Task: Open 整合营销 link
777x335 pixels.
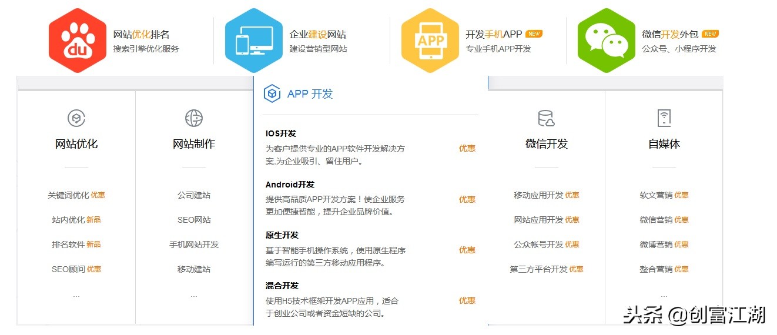Action: (x=656, y=269)
